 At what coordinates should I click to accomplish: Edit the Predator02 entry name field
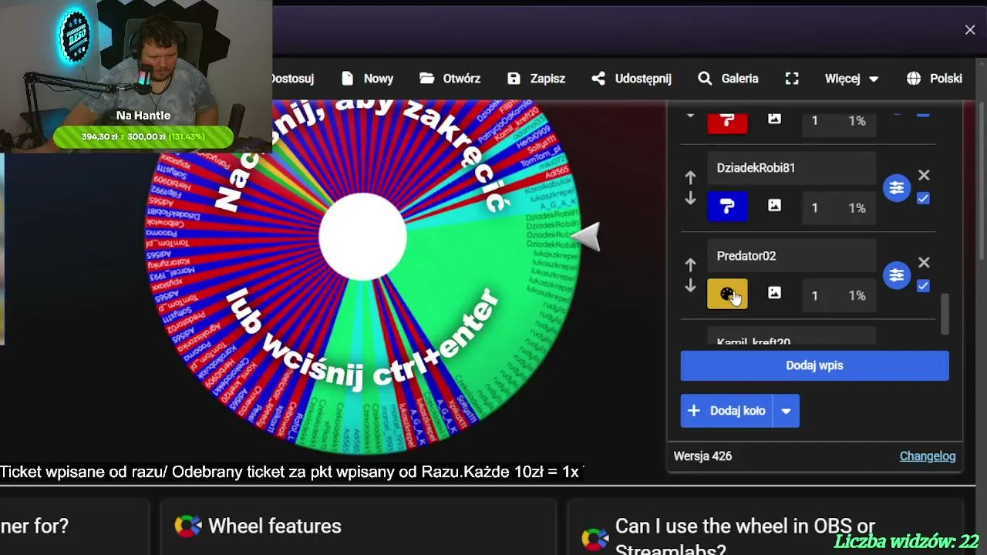(x=791, y=256)
